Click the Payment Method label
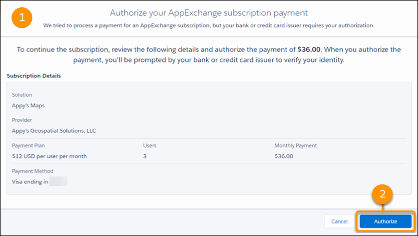418x236 pixels. point(32,171)
